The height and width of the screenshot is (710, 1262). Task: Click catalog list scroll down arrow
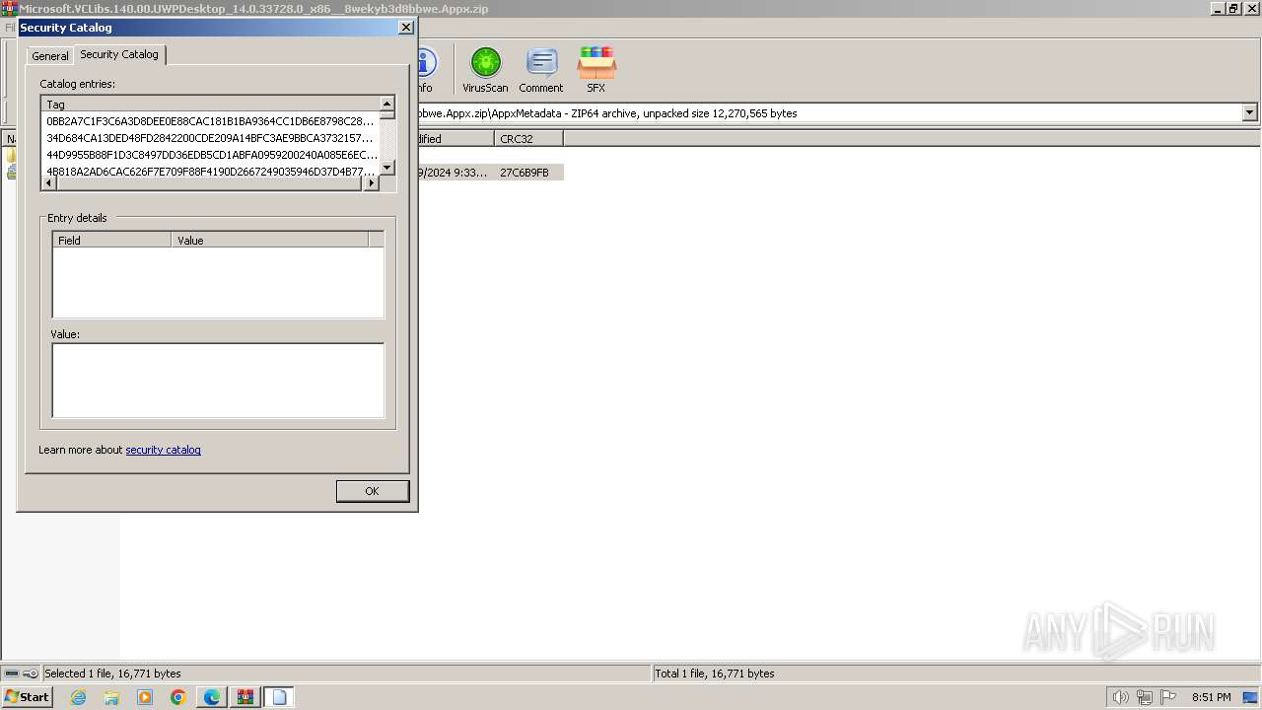click(x=386, y=169)
